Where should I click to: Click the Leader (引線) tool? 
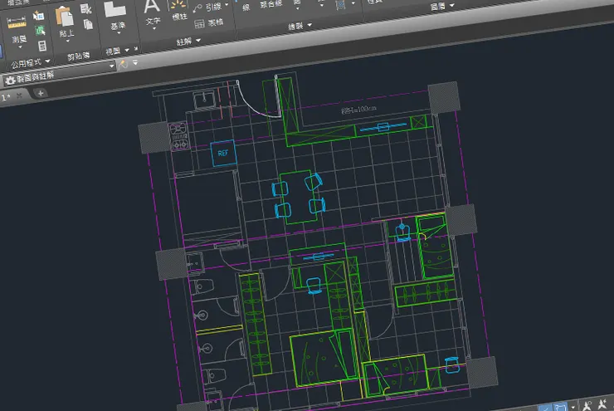pyautogui.click(x=207, y=7)
